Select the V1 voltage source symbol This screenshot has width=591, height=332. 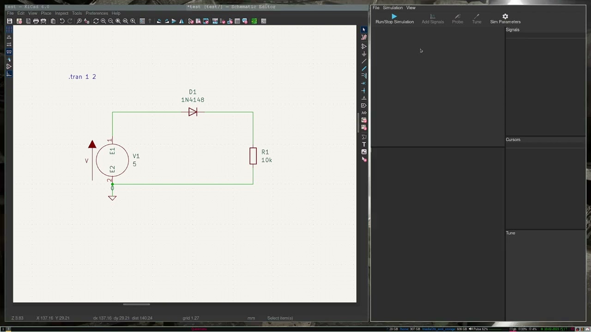[x=112, y=160]
